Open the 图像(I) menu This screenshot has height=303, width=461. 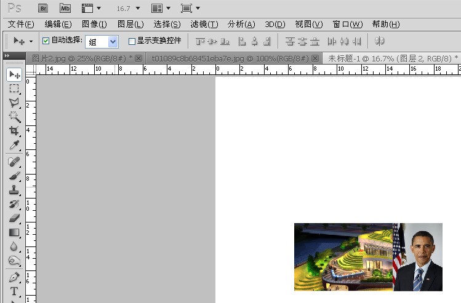click(94, 24)
